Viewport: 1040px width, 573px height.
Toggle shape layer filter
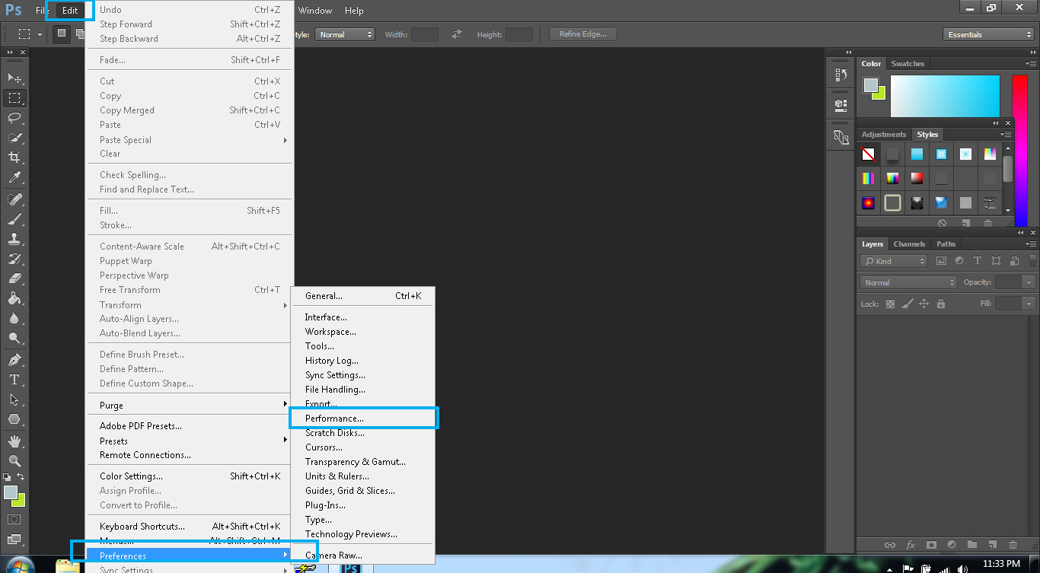(996, 261)
